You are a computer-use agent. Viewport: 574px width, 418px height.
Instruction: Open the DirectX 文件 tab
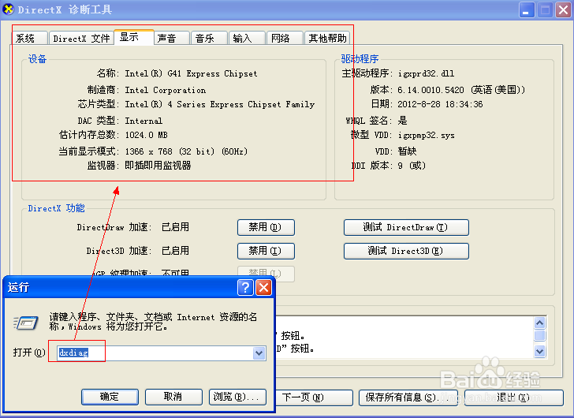tap(81, 38)
